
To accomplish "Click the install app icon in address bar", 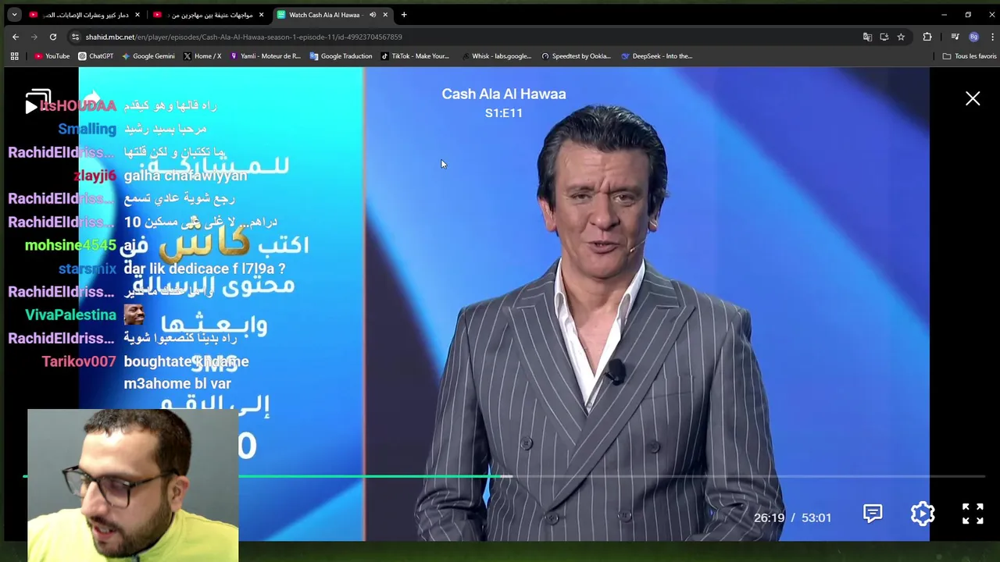I will coord(884,37).
